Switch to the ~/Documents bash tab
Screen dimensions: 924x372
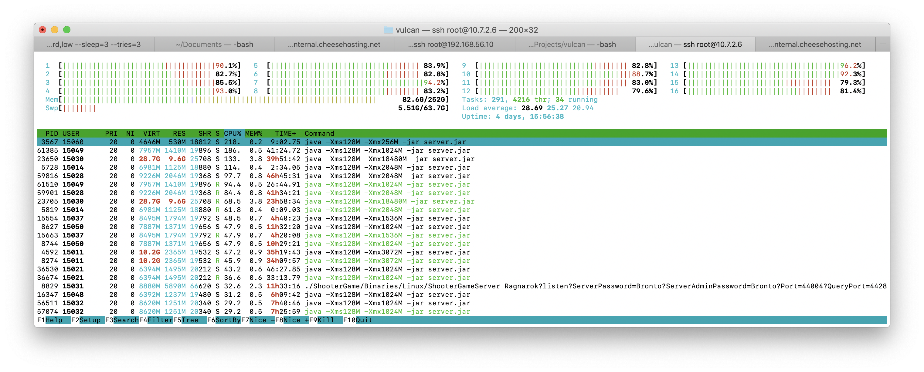215,45
